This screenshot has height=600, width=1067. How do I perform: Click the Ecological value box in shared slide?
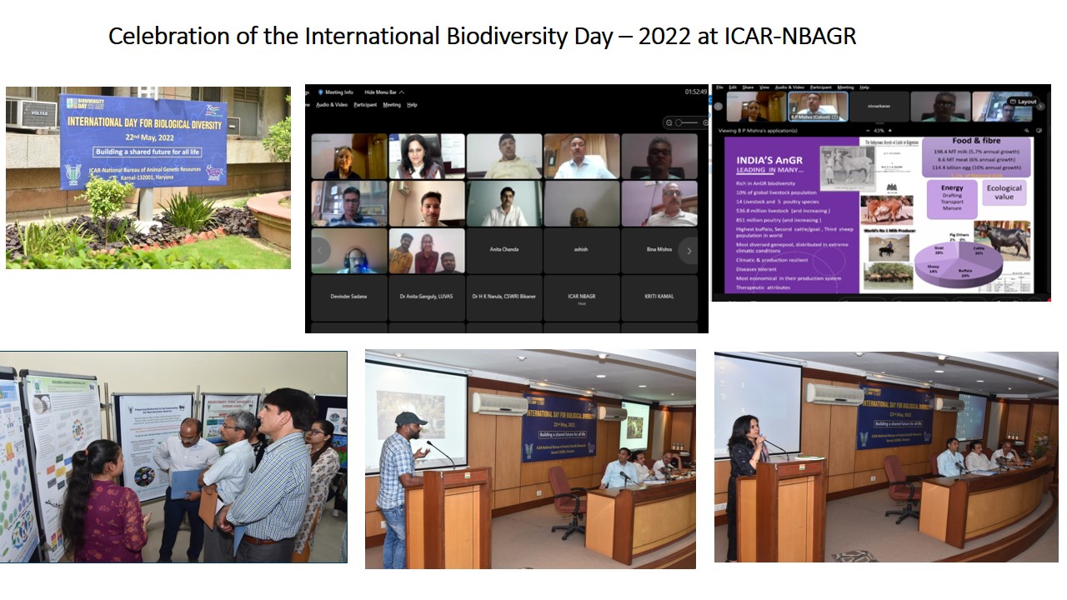click(x=1004, y=192)
